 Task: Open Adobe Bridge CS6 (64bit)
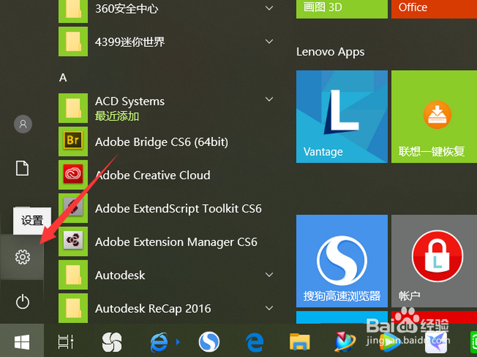point(167,142)
